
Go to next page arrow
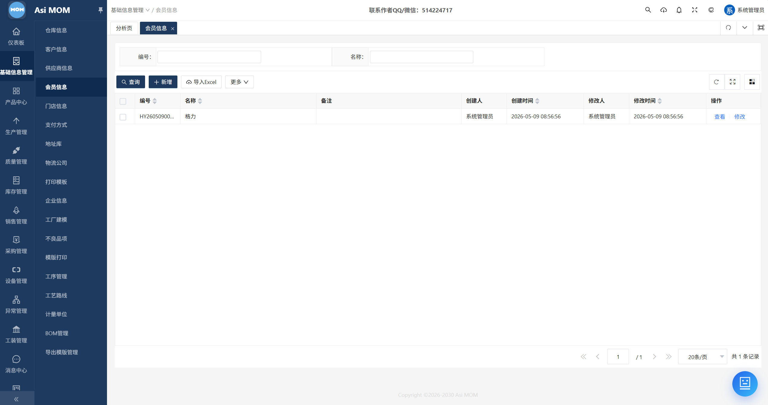tap(654, 357)
